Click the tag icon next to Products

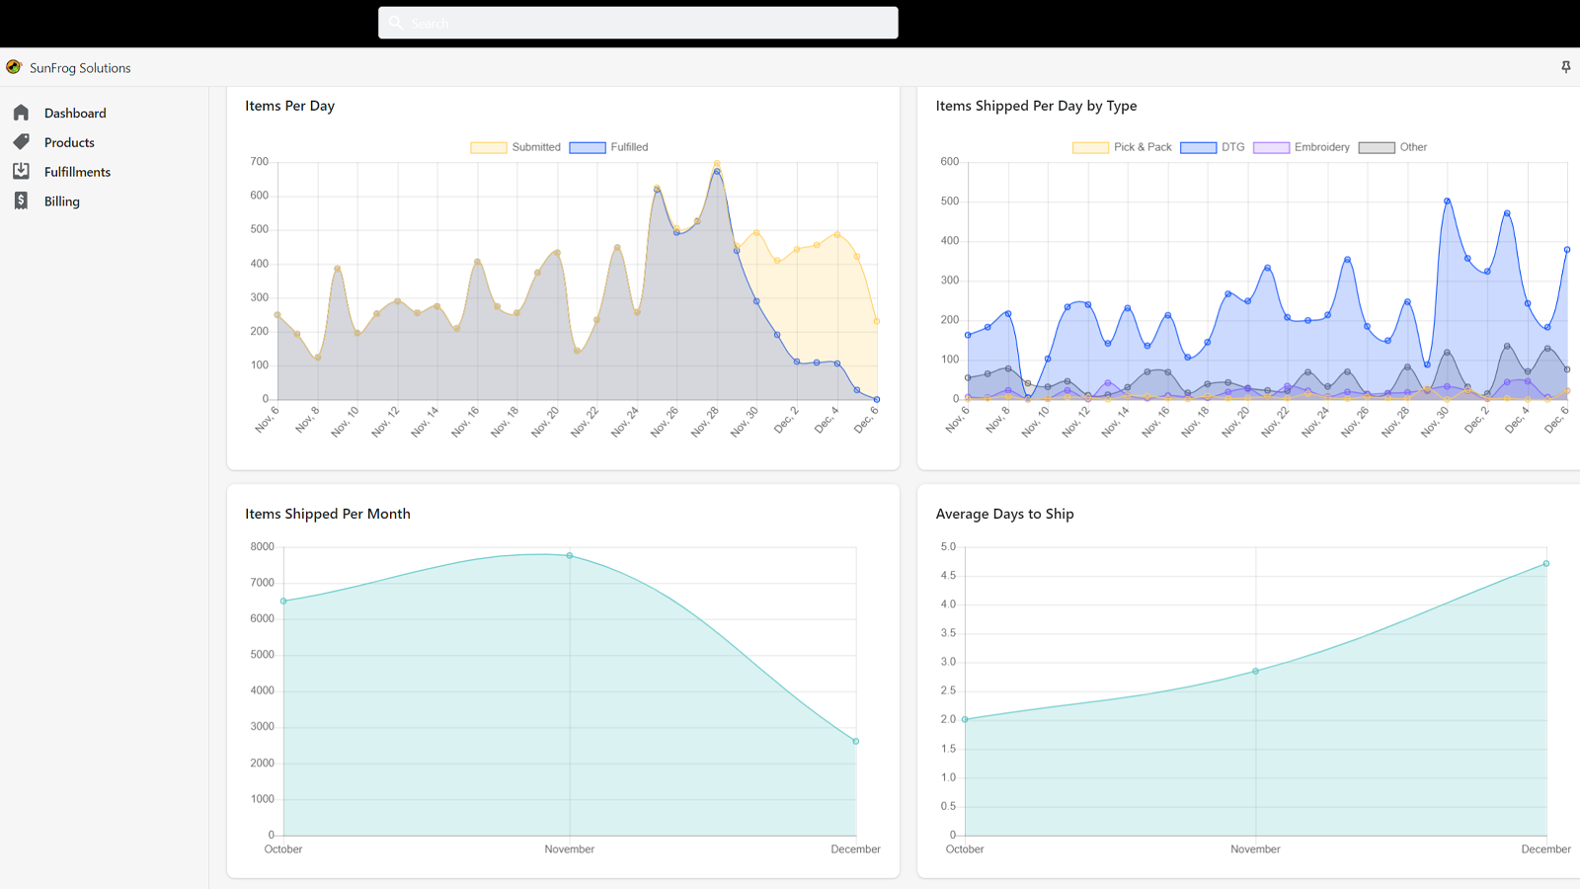pos(21,141)
